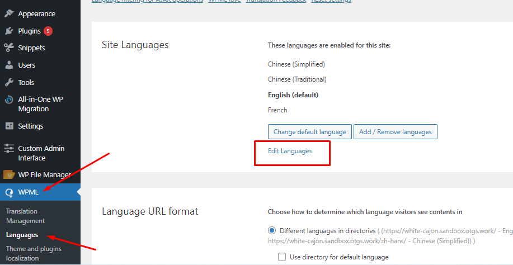This screenshot has height=265, width=513.
Task: Open Custom Admin Interface menu
Action: 40,153
